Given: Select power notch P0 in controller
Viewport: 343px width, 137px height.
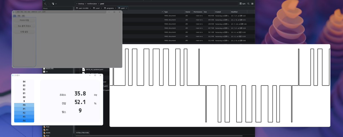Looking at the screenshot, I should [24, 105].
